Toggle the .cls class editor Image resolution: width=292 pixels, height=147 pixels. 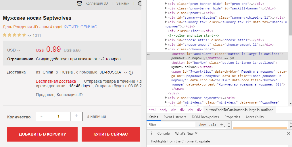pyautogui.click(x=212, y=125)
